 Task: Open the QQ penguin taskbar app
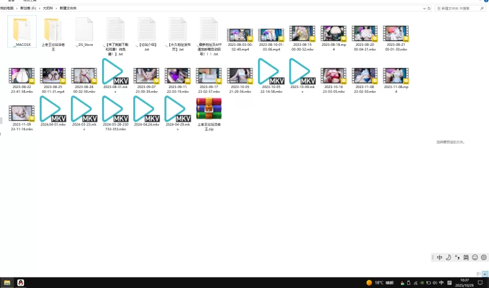pos(21,282)
